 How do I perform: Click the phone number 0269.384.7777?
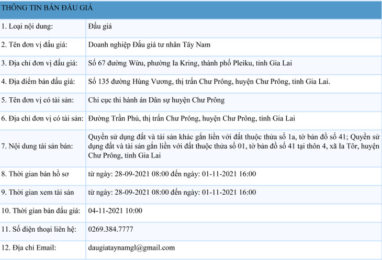click(x=110, y=229)
